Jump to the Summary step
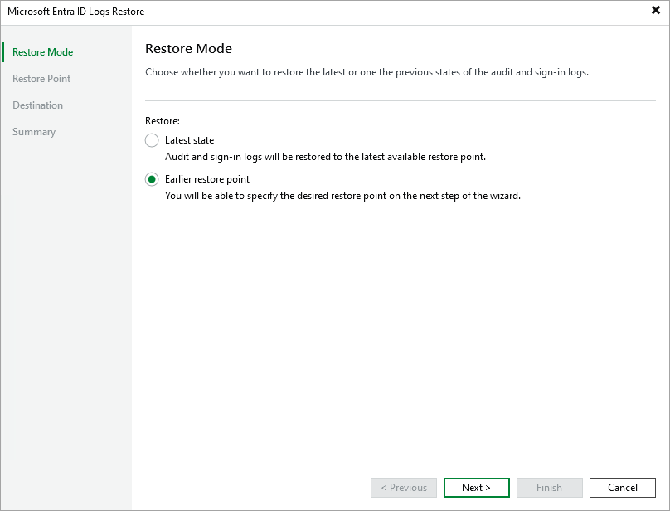This screenshot has height=511, width=670. [33, 131]
